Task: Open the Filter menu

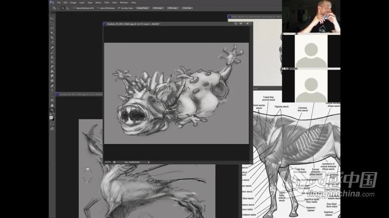Action: click(x=107, y=2)
